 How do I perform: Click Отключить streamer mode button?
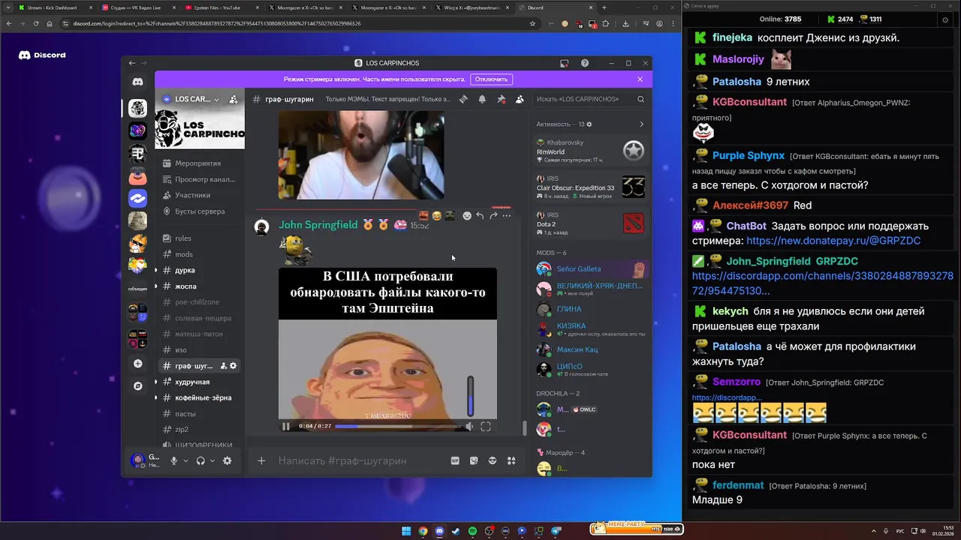(x=491, y=79)
